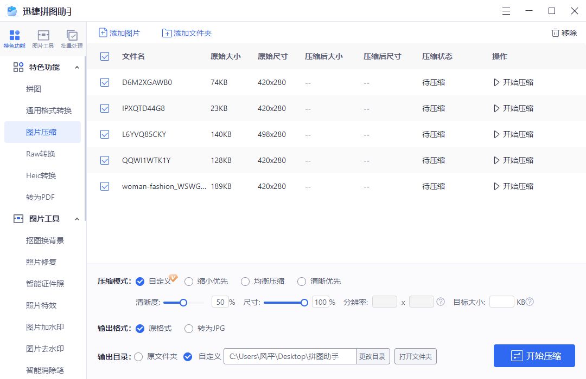Select the 清晰优先 compression mode
The width and height of the screenshot is (586, 379).
pyautogui.click(x=302, y=281)
